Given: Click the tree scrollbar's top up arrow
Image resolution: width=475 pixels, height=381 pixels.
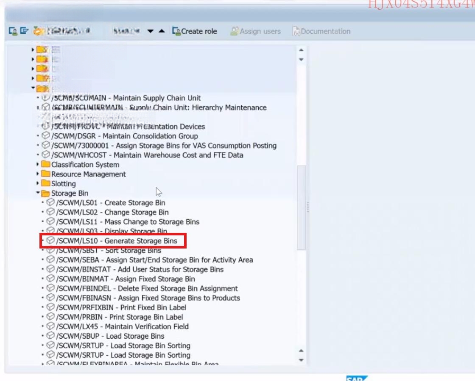Looking at the screenshot, I should (301, 50).
